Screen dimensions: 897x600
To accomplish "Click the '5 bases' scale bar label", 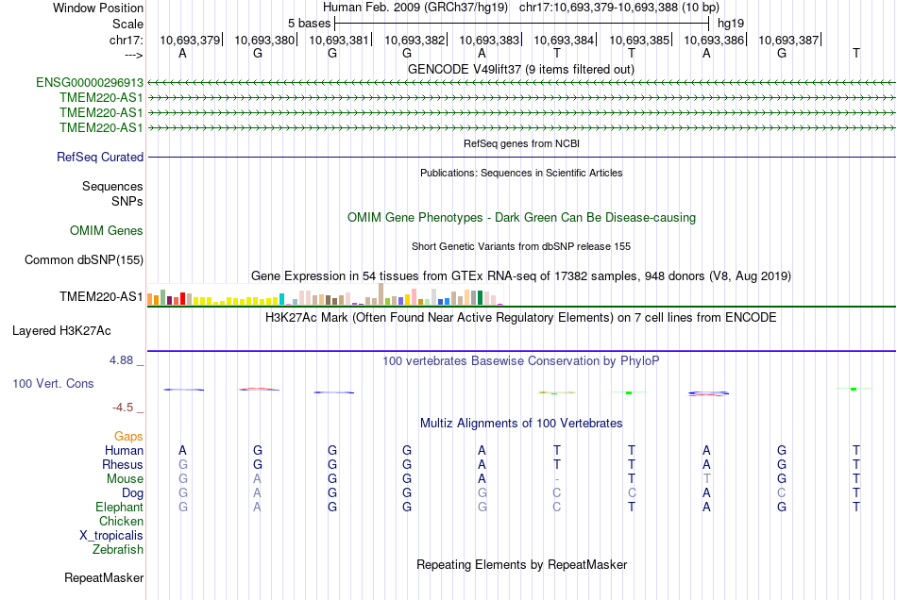I will (309, 24).
